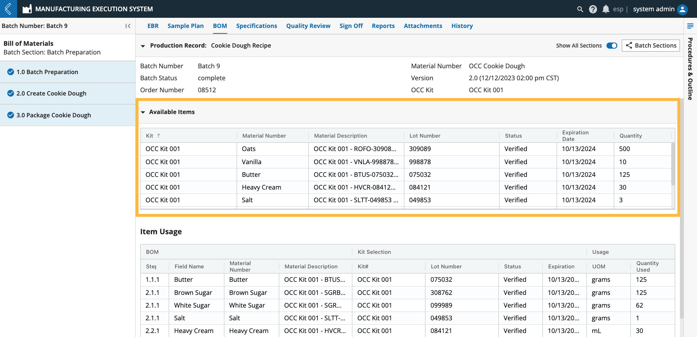Switch to the EBR tab
The image size is (697, 337).
pos(153,26)
